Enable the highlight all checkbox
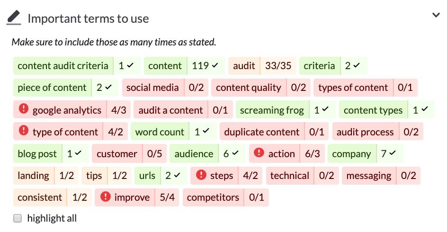Screen dimensions: 447x232 coord(18,218)
